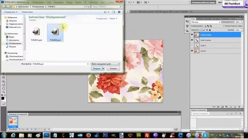Lock all with the padlock icon
The width and height of the screenshot is (248, 139).
(210, 30)
